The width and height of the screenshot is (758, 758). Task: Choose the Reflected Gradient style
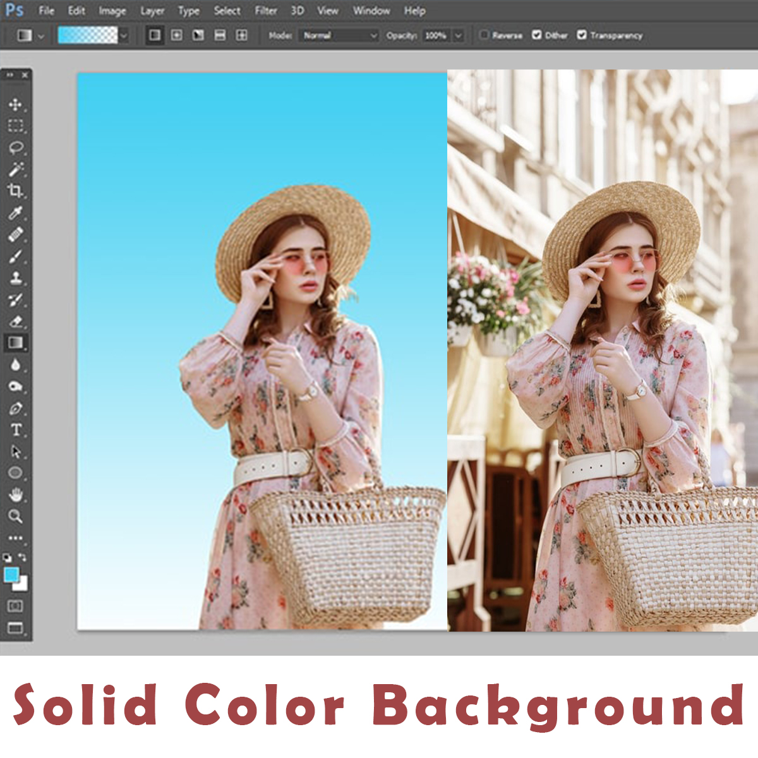(220, 35)
